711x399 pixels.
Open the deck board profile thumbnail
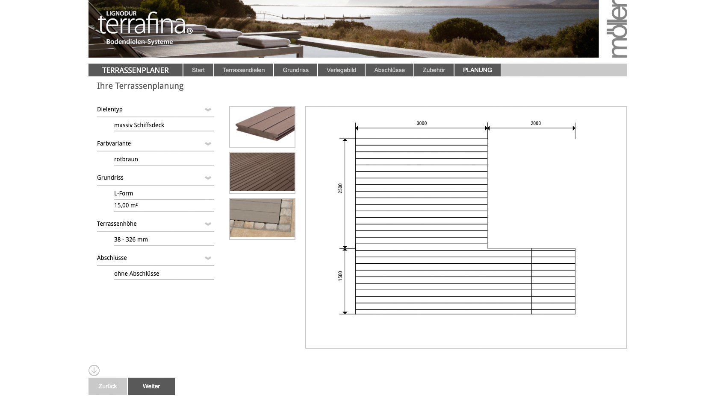click(x=262, y=127)
